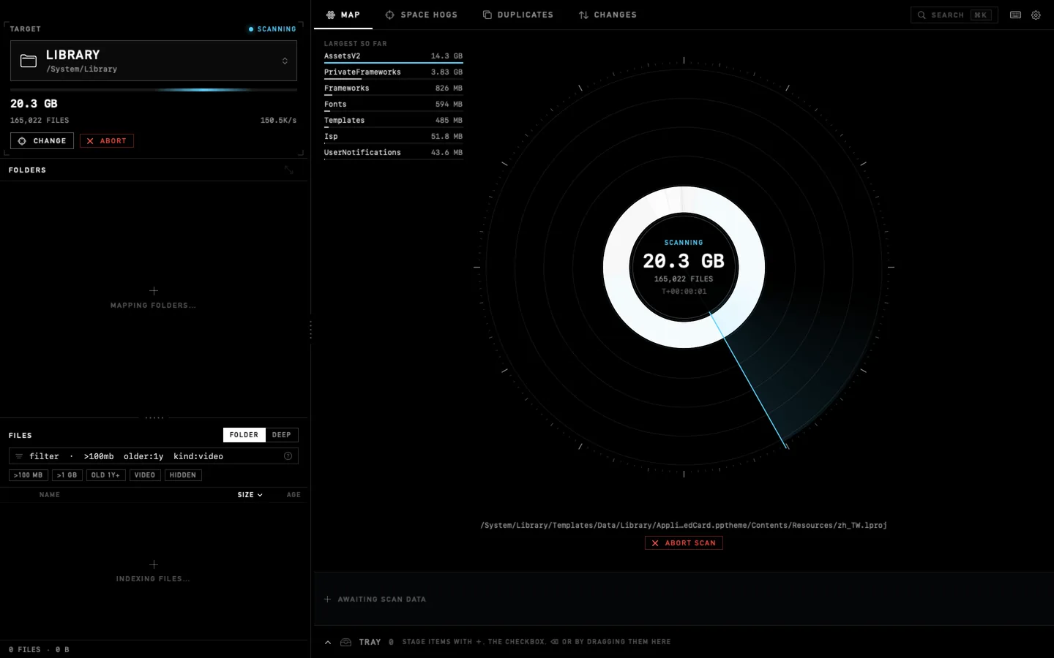Viewport: 1054px width, 658px height.
Task: Toggle the VIDEO filter chip
Action: coord(145,475)
